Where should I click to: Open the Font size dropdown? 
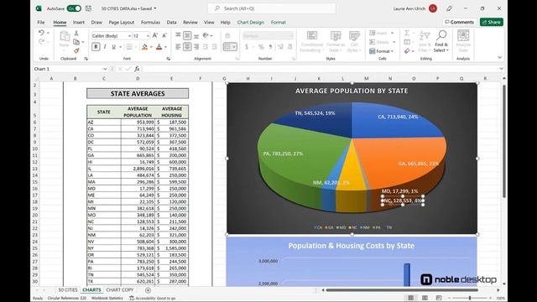coord(148,35)
